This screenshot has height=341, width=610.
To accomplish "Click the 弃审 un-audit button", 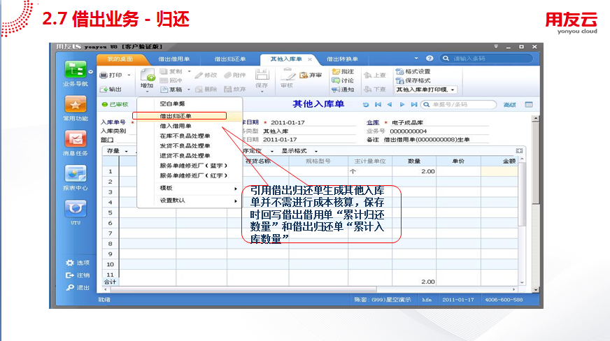I will click(x=311, y=75).
